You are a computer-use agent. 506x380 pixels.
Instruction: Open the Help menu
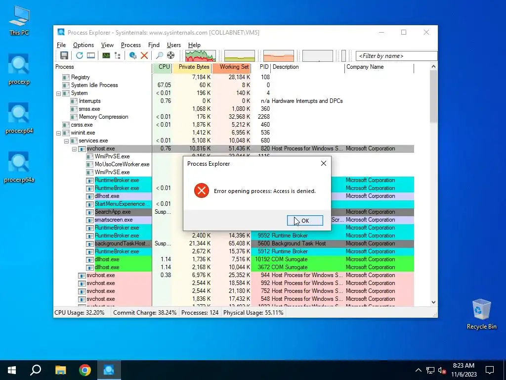(x=194, y=45)
